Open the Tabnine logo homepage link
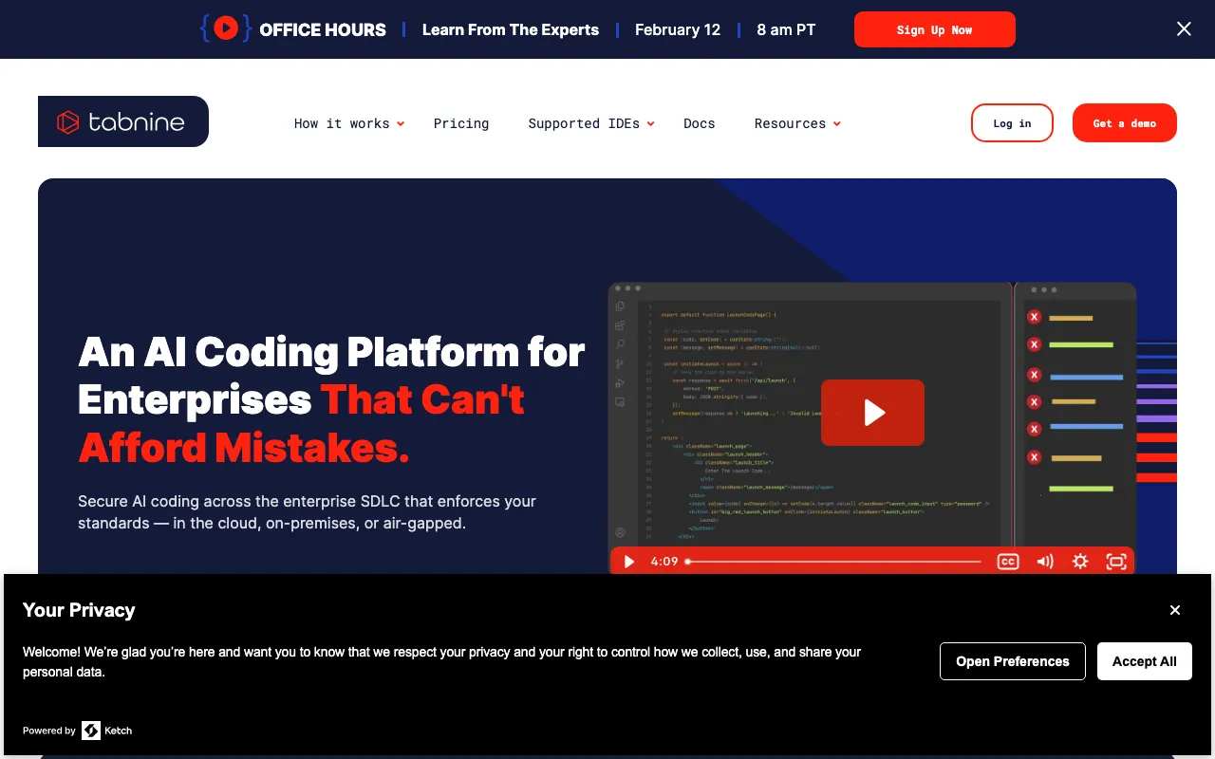The image size is (1215, 759). [123, 121]
